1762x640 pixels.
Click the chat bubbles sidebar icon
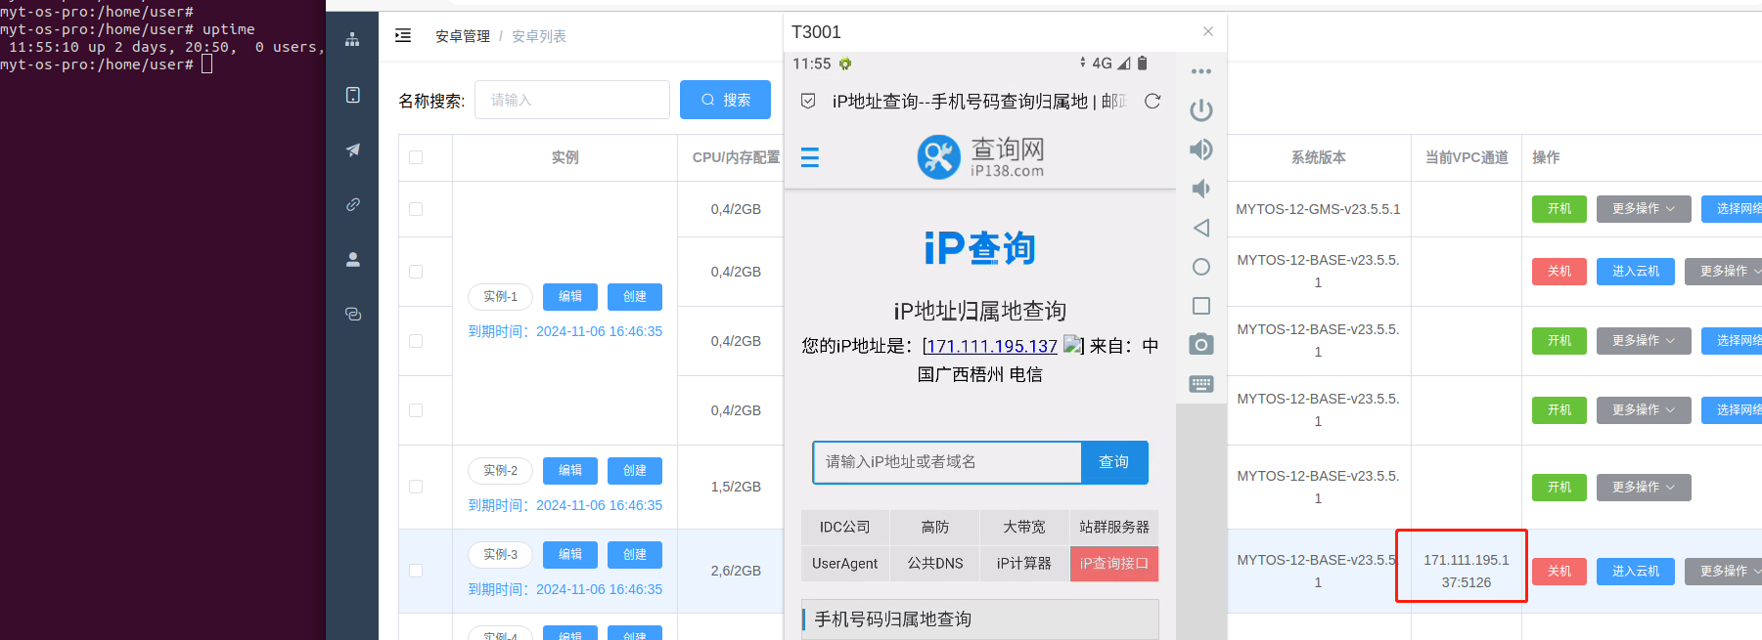[353, 314]
